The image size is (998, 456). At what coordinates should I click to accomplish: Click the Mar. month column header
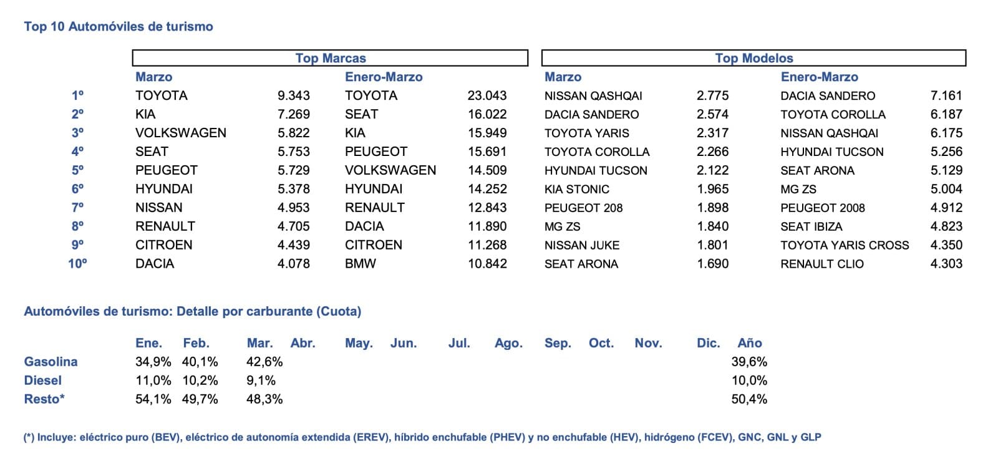pyautogui.click(x=259, y=343)
